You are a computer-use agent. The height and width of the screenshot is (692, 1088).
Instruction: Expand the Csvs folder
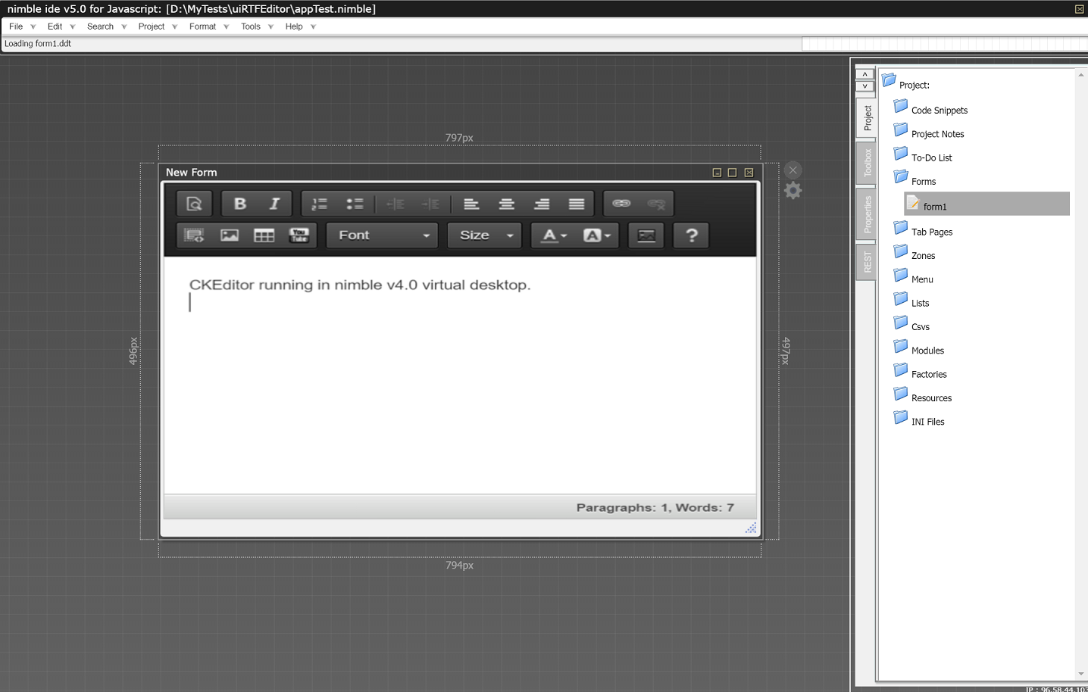[x=912, y=325]
